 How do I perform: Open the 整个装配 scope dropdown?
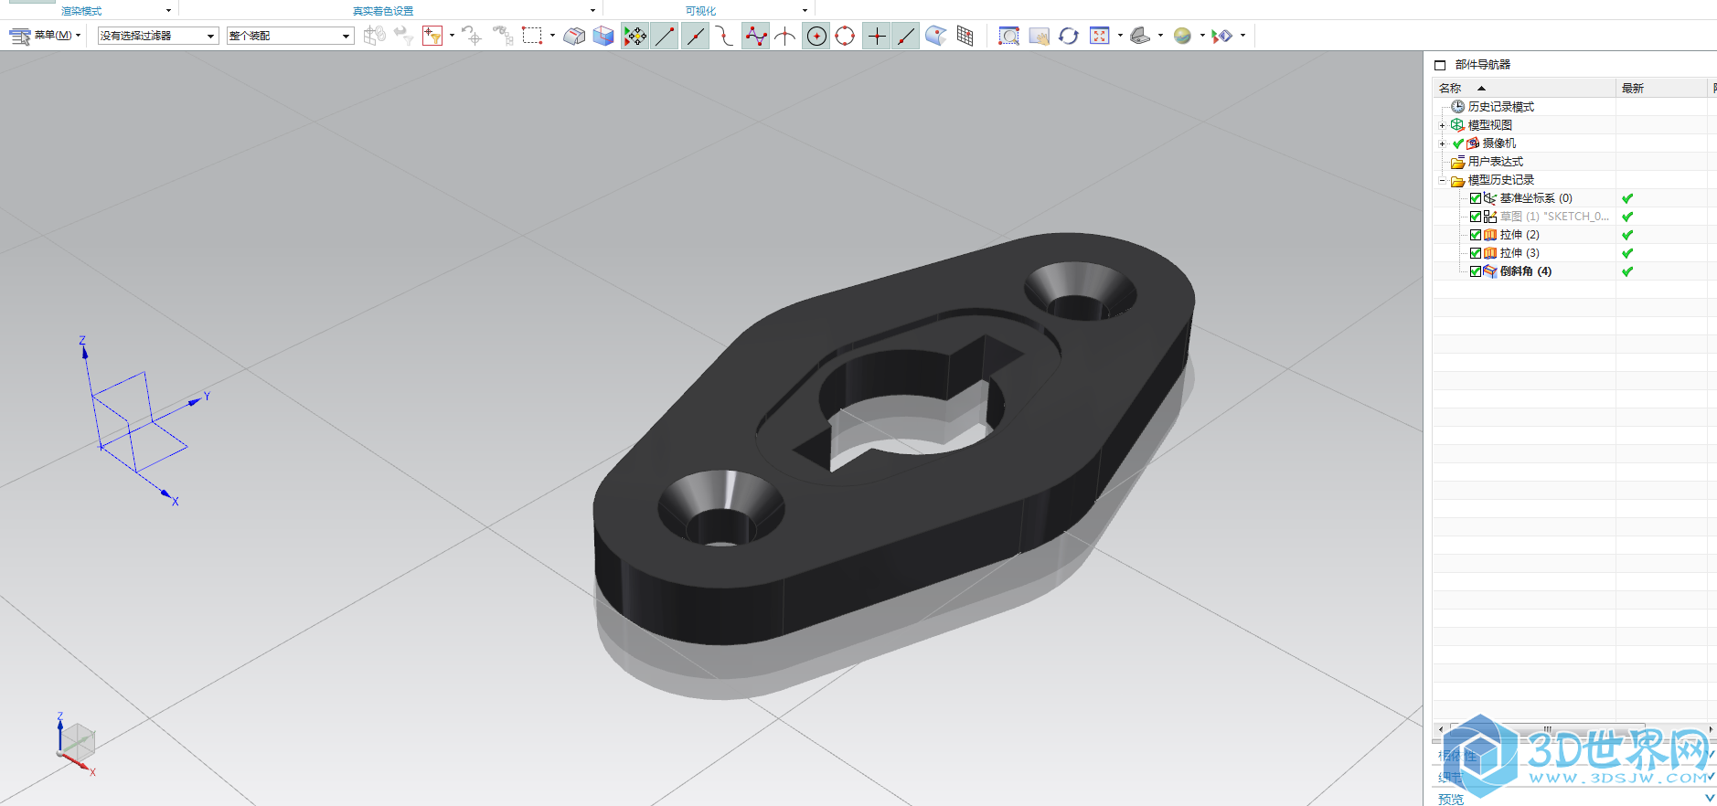[290, 36]
